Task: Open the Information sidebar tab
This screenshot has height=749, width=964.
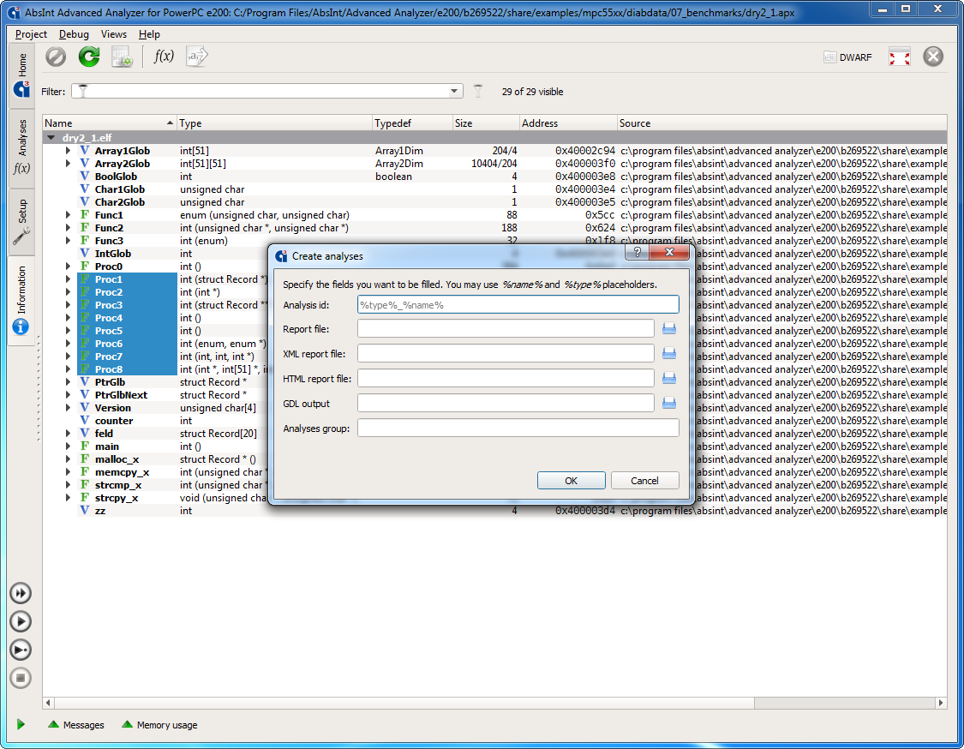Action: pyautogui.click(x=21, y=300)
